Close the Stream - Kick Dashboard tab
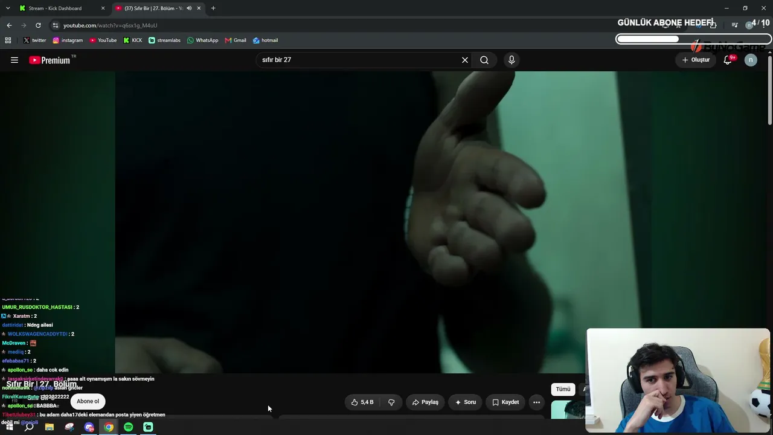This screenshot has height=435, width=773. (103, 8)
